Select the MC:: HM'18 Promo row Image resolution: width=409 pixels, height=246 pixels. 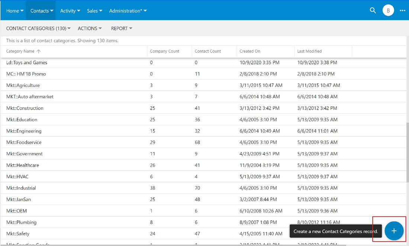(x=203, y=74)
